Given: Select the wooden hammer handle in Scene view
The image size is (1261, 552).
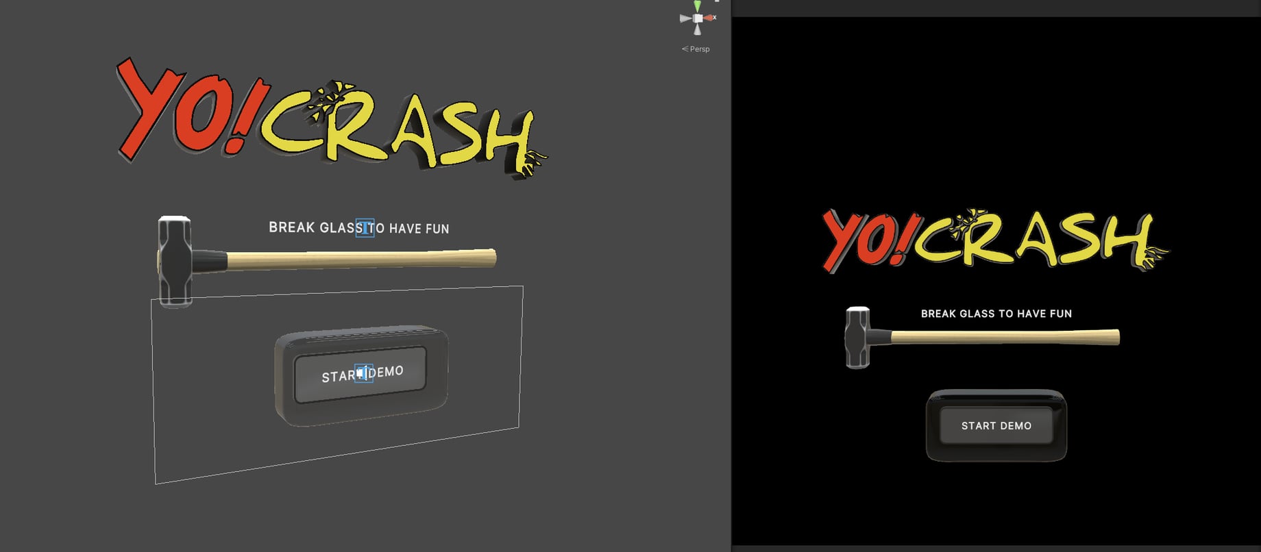Looking at the screenshot, I should coord(360,260).
